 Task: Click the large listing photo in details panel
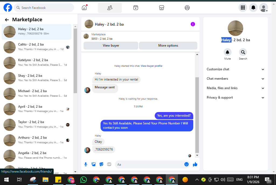coord(235,28)
